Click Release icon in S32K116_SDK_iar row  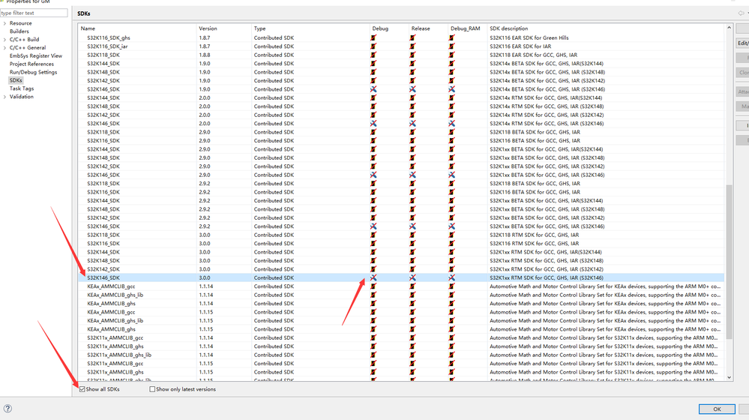click(412, 46)
